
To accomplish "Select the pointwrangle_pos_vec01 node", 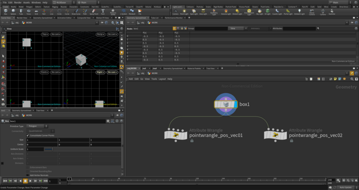I will pyautogui.click(x=175, y=135).
